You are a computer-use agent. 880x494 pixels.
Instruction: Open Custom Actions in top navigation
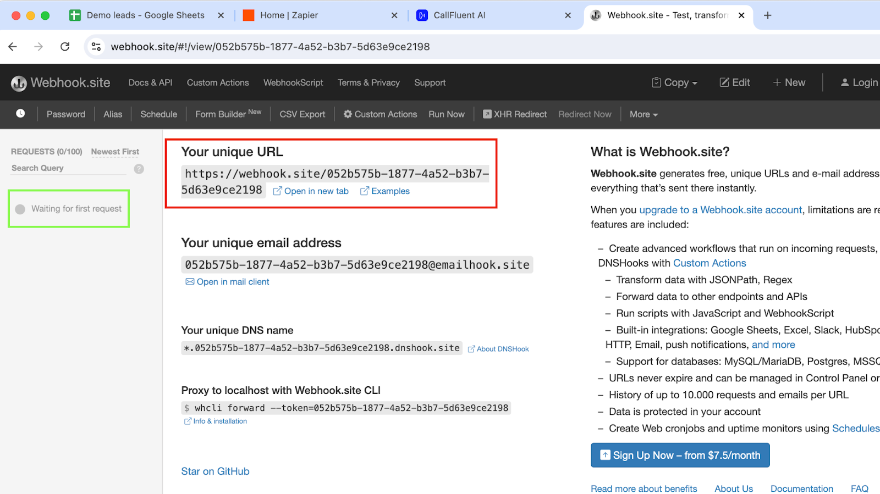click(218, 82)
